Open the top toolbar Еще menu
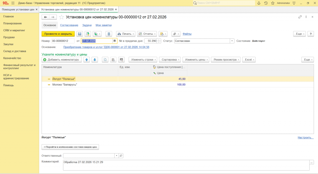This screenshot has width=318, height=174. pyautogui.click(x=299, y=34)
